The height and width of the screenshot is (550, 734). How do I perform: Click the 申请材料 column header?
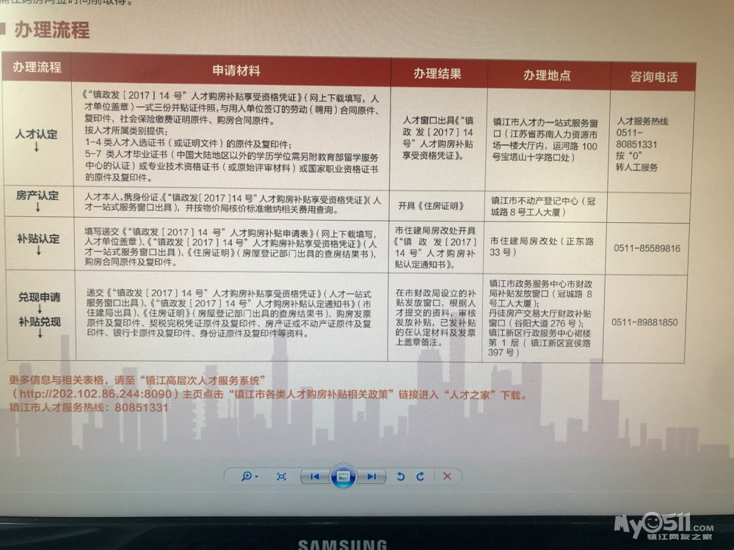236,71
